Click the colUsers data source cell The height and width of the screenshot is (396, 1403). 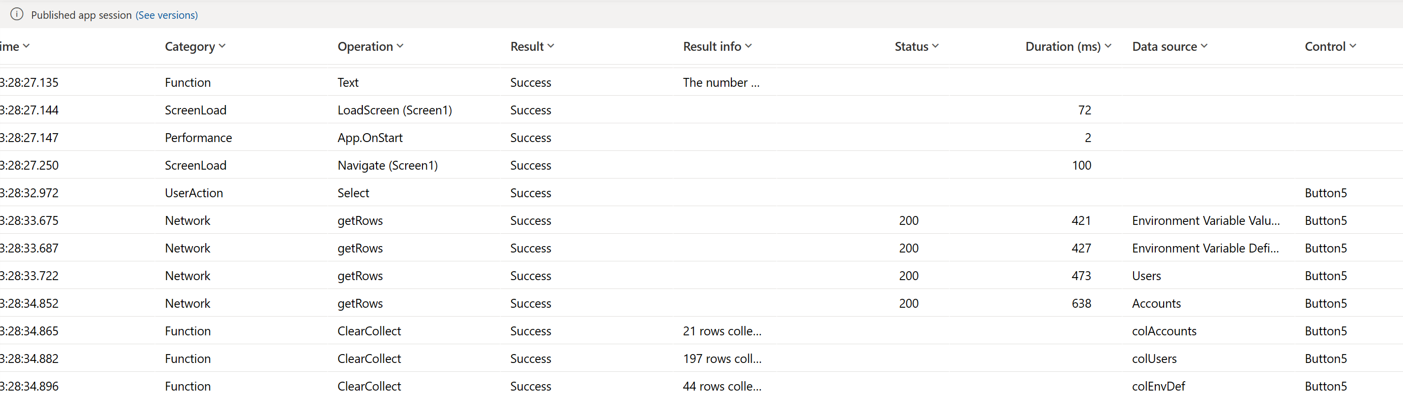point(1154,359)
